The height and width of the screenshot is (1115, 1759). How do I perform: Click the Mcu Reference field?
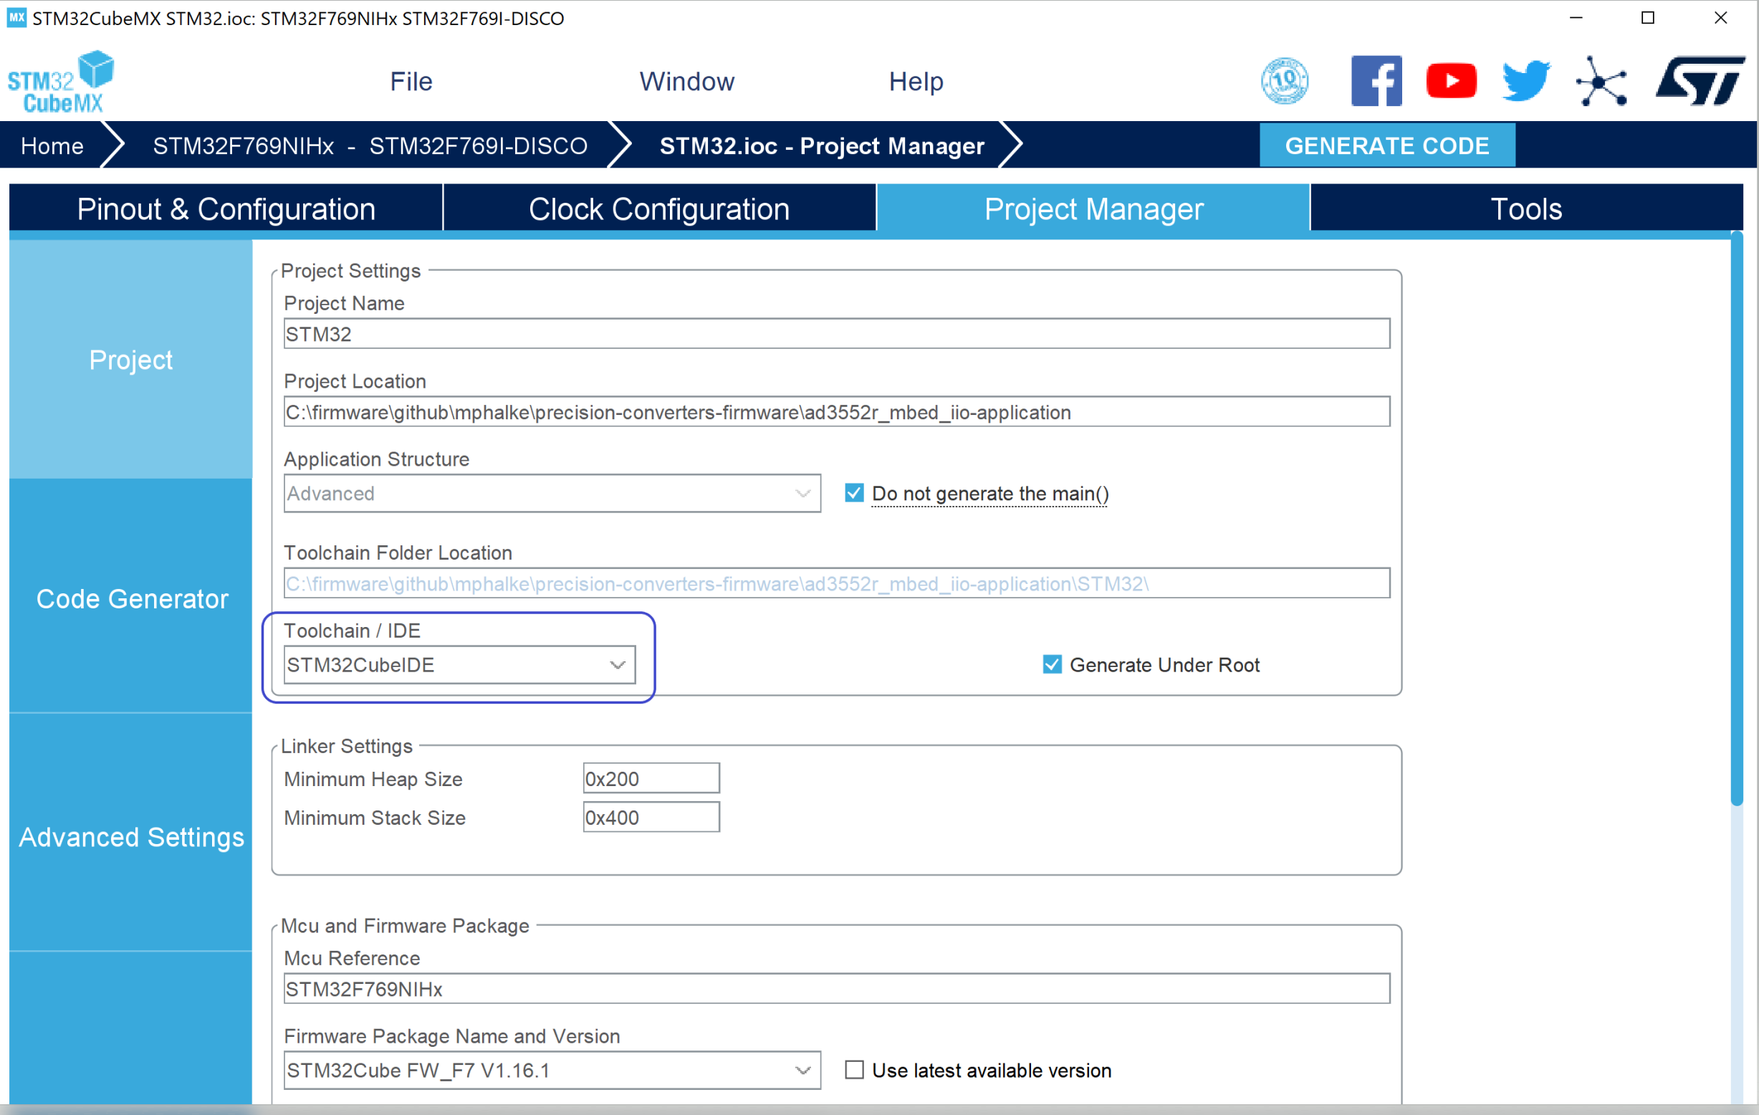coord(836,989)
